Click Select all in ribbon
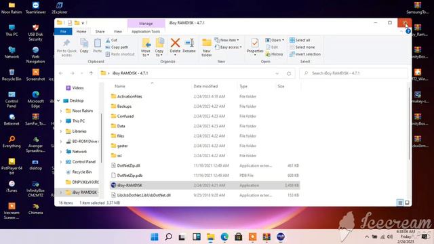The width and height of the screenshot is (434, 244). click(300, 40)
